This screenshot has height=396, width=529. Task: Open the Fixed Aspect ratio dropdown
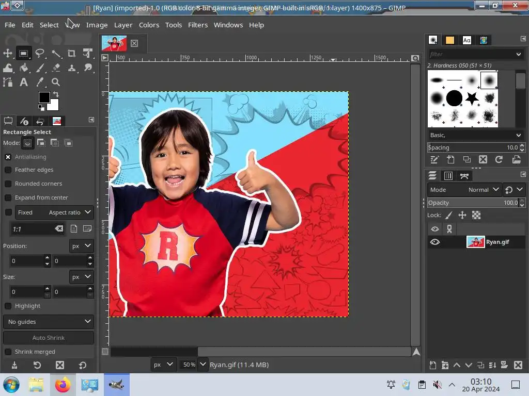[54, 212]
